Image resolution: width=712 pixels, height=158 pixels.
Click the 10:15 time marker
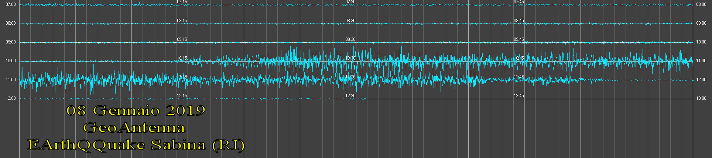coord(182,58)
